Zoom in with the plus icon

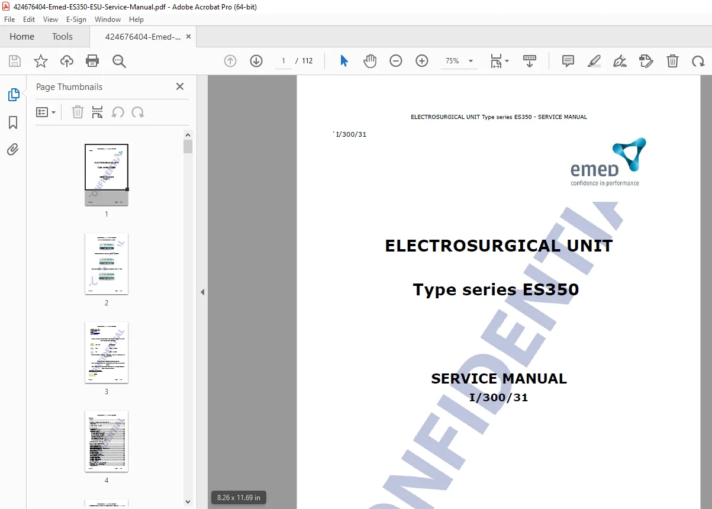(422, 61)
